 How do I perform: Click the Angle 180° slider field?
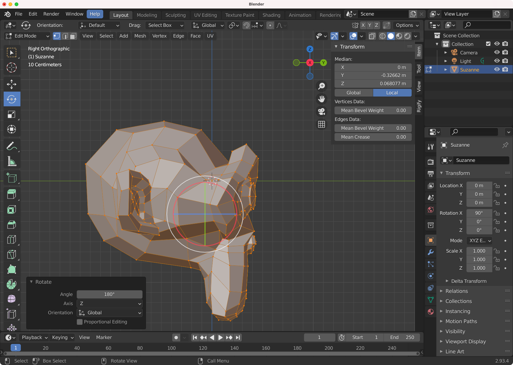tap(110, 294)
